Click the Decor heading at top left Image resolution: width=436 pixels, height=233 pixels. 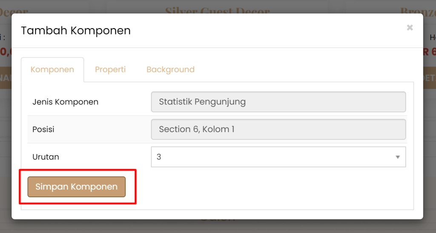click(x=14, y=10)
